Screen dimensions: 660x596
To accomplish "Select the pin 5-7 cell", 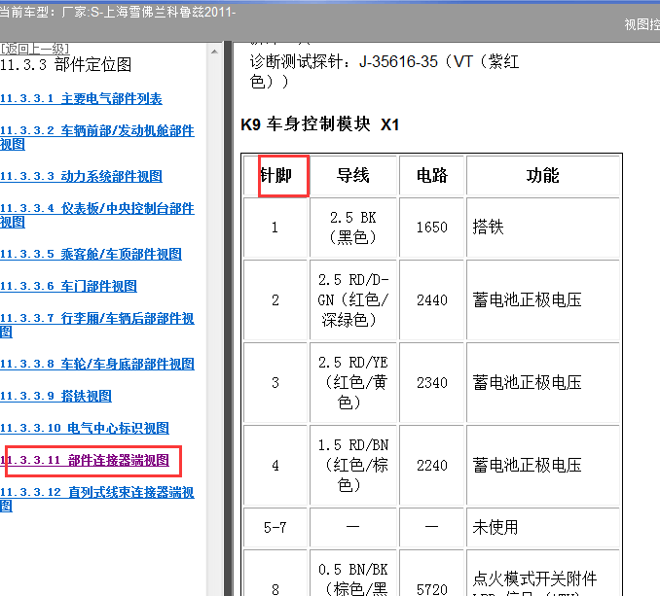I will click(x=275, y=527).
